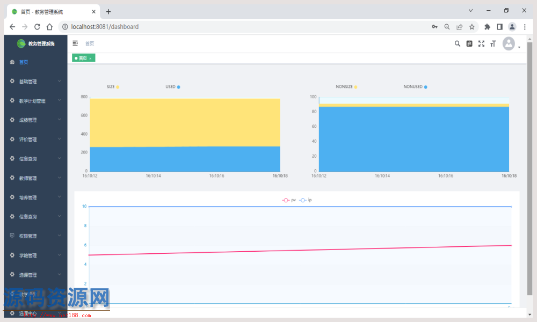The width and height of the screenshot is (537, 322).
Task: Toggle the NONSIZE legend series
Action: click(346, 87)
